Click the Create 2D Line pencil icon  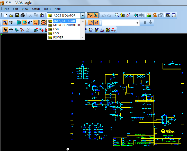pyautogui.click(x=91, y=30)
